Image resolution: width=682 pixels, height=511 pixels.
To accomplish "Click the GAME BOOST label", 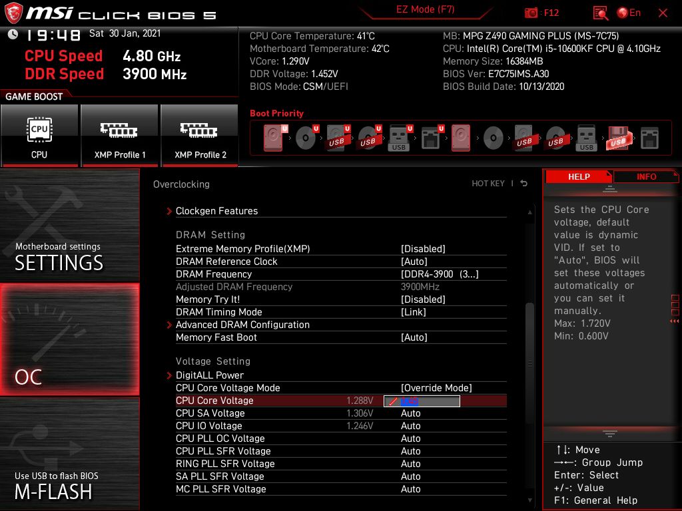I will tap(34, 96).
